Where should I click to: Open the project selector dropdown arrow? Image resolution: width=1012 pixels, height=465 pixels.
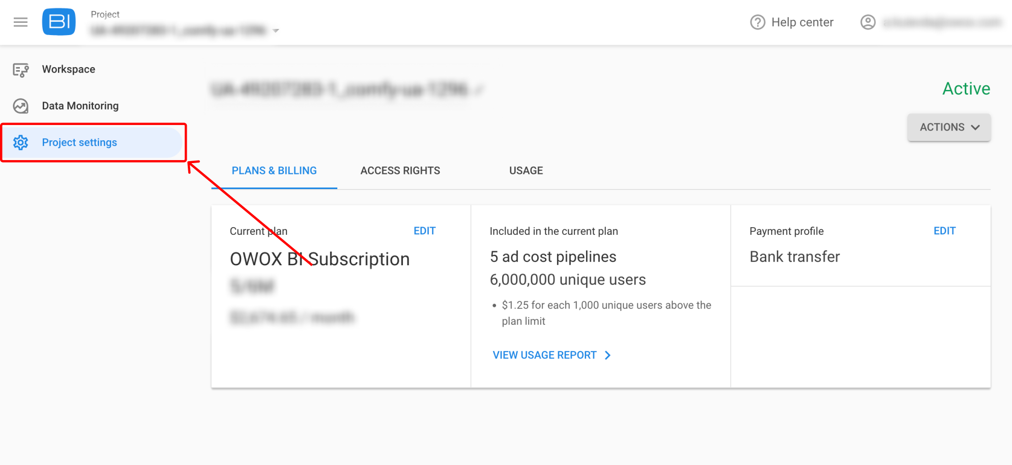tap(276, 31)
